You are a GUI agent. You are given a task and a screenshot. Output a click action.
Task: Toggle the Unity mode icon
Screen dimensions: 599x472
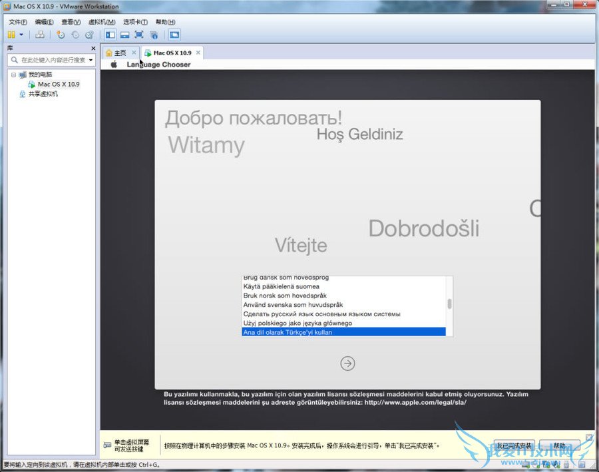(x=154, y=35)
